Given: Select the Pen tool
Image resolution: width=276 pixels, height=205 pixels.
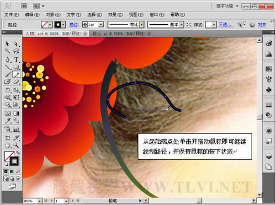Looking at the screenshot, I should click(x=8, y=60).
